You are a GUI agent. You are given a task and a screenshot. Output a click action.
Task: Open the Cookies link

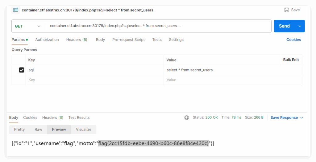(293, 40)
